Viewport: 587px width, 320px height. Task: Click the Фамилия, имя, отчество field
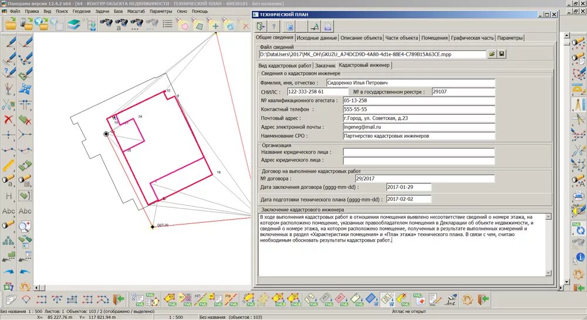(410, 83)
